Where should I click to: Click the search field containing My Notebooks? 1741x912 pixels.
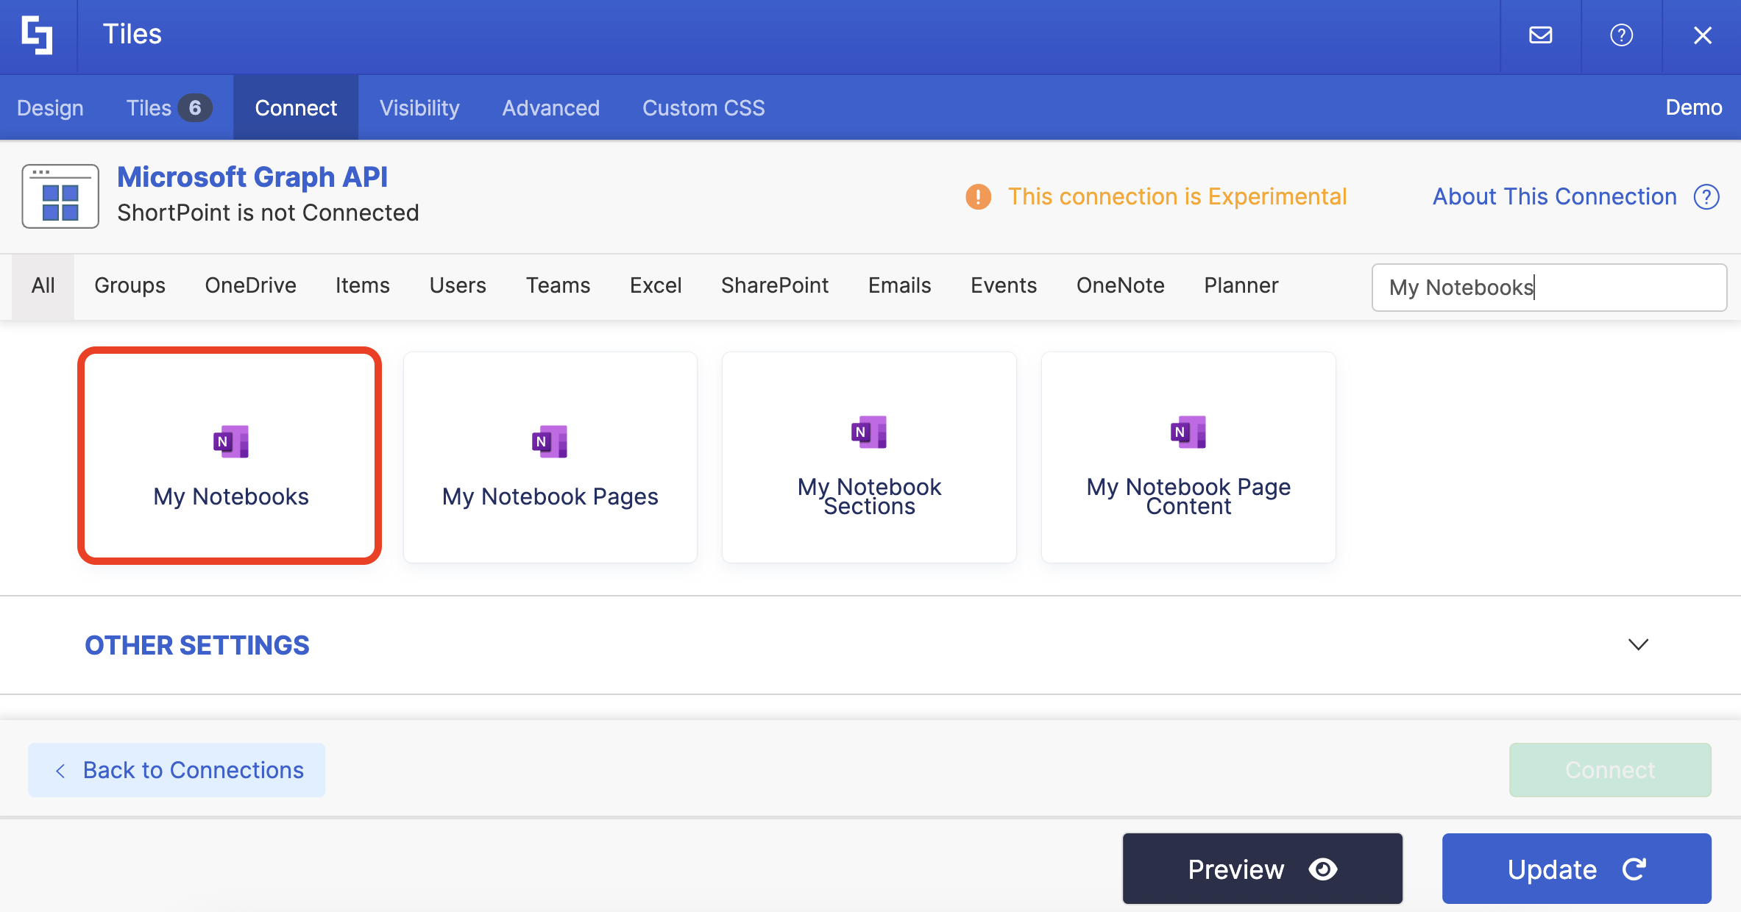click(1549, 288)
